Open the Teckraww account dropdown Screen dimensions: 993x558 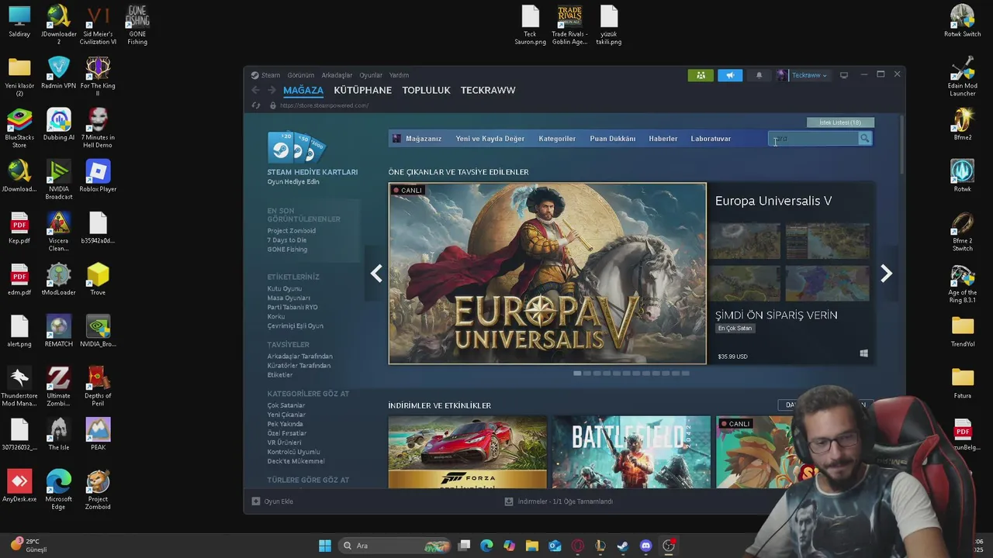point(808,75)
